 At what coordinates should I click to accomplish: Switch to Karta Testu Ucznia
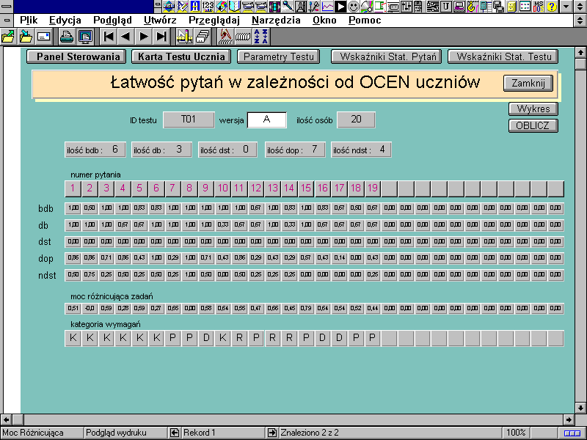pyautogui.click(x=181, y=56)
